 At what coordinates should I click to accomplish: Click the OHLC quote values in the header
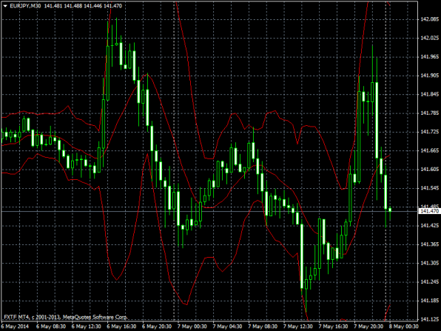click(x=83, y=6)
